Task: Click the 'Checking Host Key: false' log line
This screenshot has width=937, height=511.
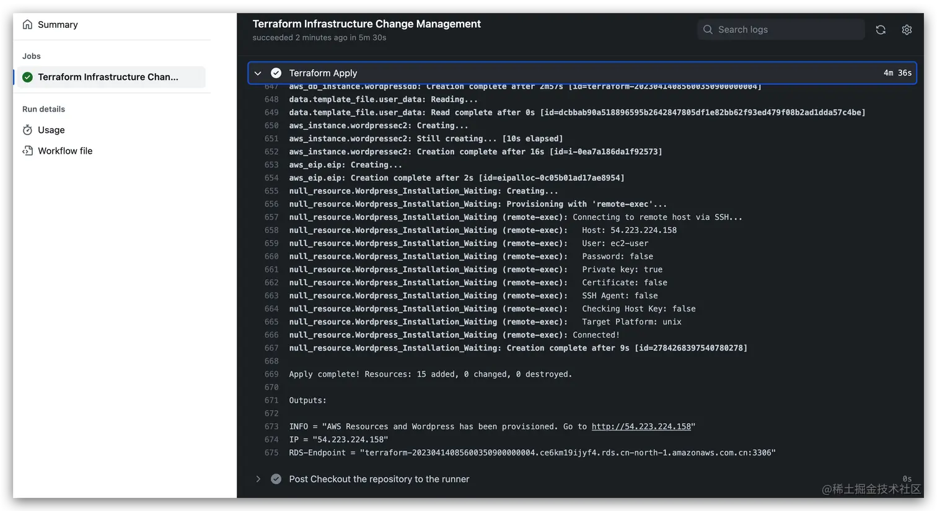Action: click(492, 309)
